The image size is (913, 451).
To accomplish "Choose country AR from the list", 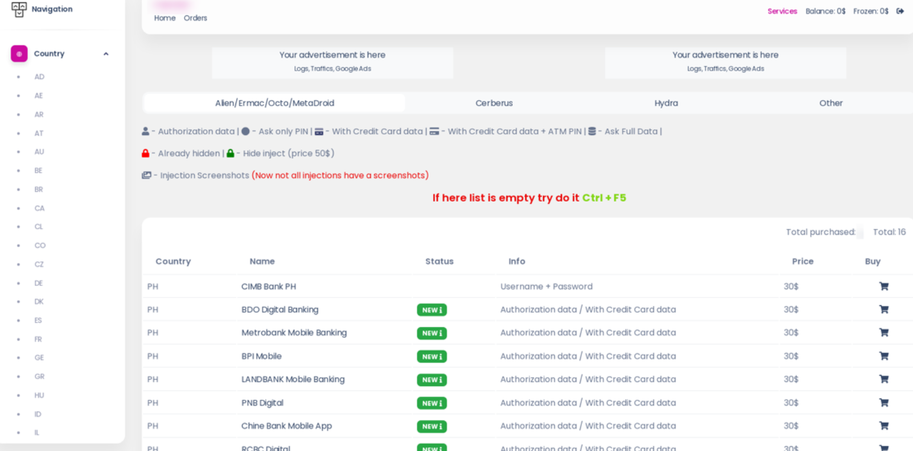I will 39,115.
